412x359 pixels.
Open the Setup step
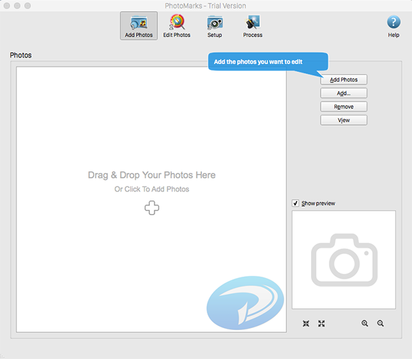tap(215, 25)
